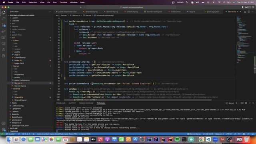The width and height of the screenshot is (256, 144).
Task: Expand the Properties folder
Action: click(19, 75)
